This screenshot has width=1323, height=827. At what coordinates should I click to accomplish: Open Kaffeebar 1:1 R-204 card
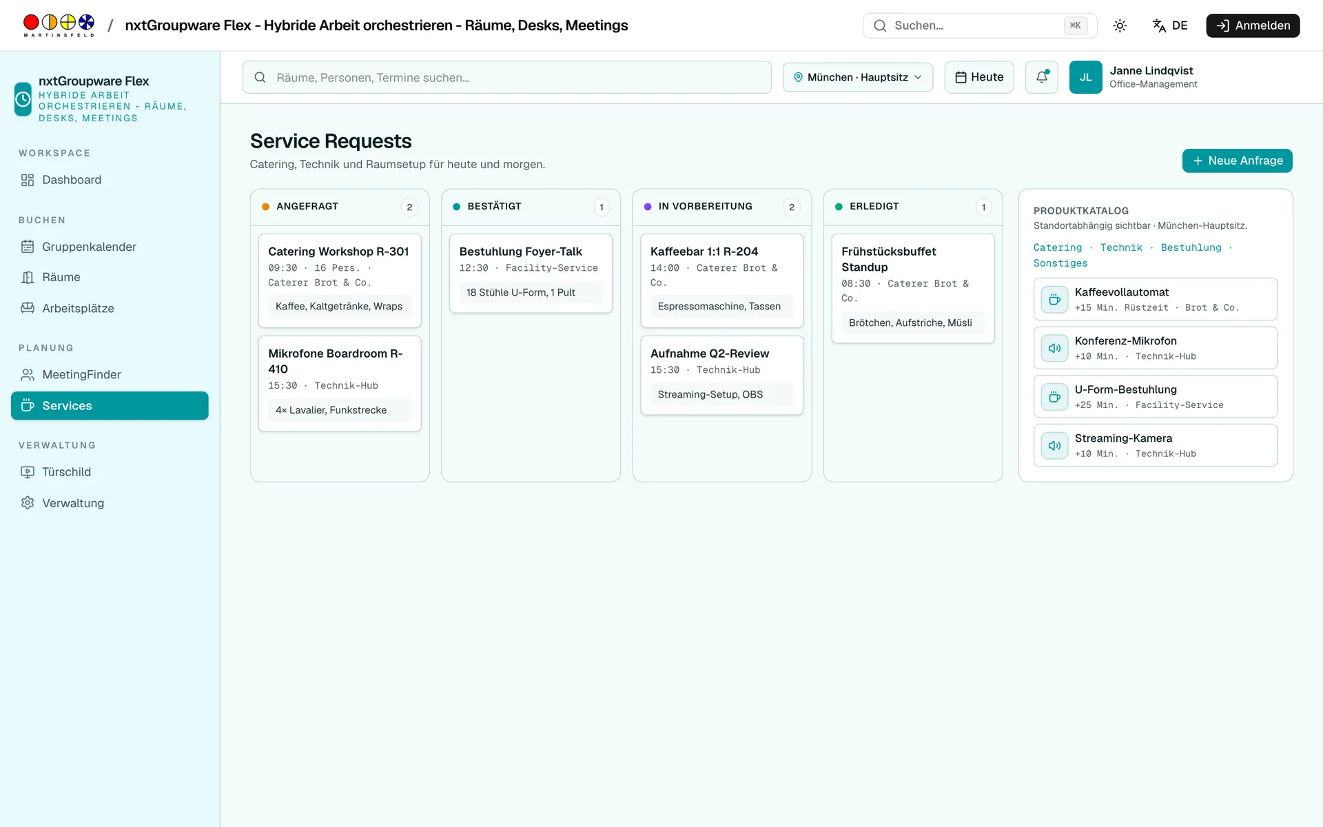click(x=721, y=280)
